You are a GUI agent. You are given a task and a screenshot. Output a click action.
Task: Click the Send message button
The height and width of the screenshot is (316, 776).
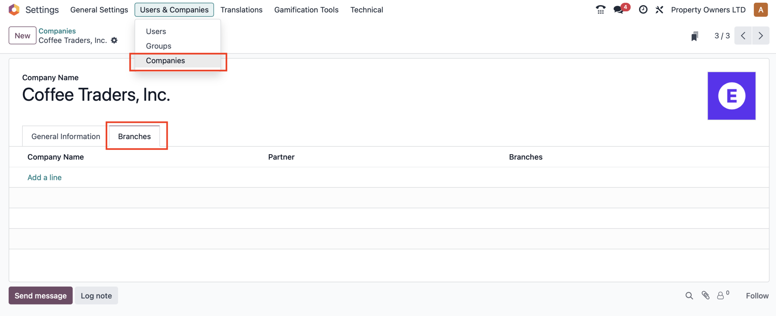[41, 296]
